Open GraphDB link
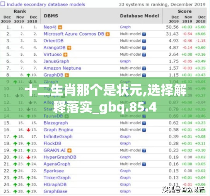 (53, 75)
